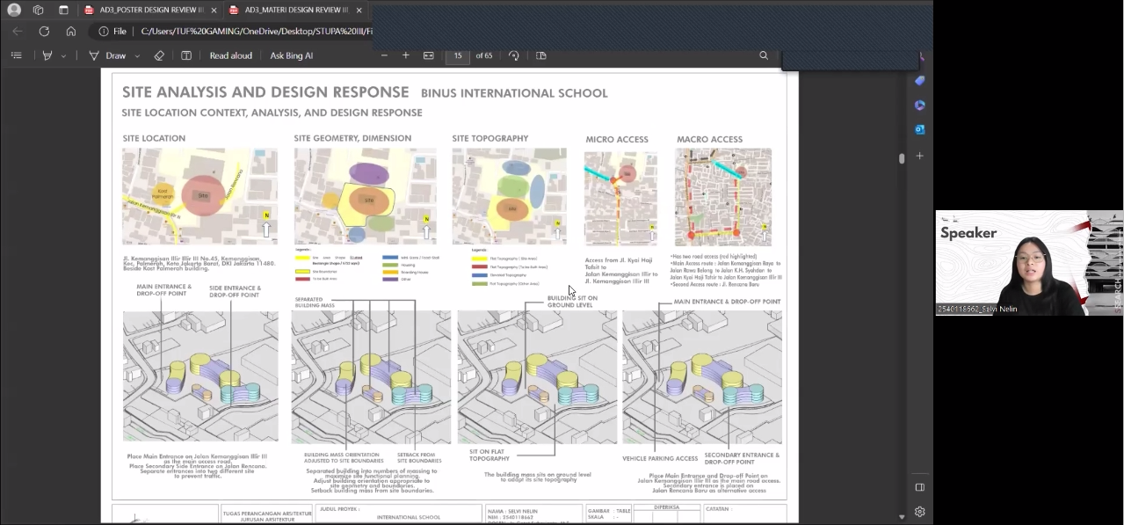The height and width of the screenshot is (525, 1124).
Task: Add a new app to the sidebar
Action: (x=920, y=156)
